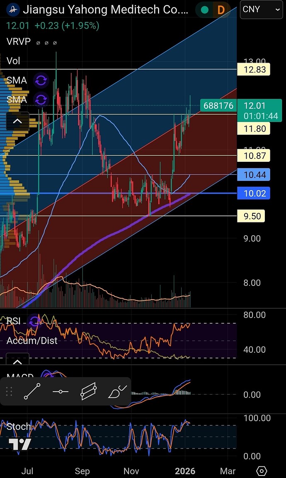Tap the 11.80 horizontal line price label
The image size is (286, 478).
[254, 128]
